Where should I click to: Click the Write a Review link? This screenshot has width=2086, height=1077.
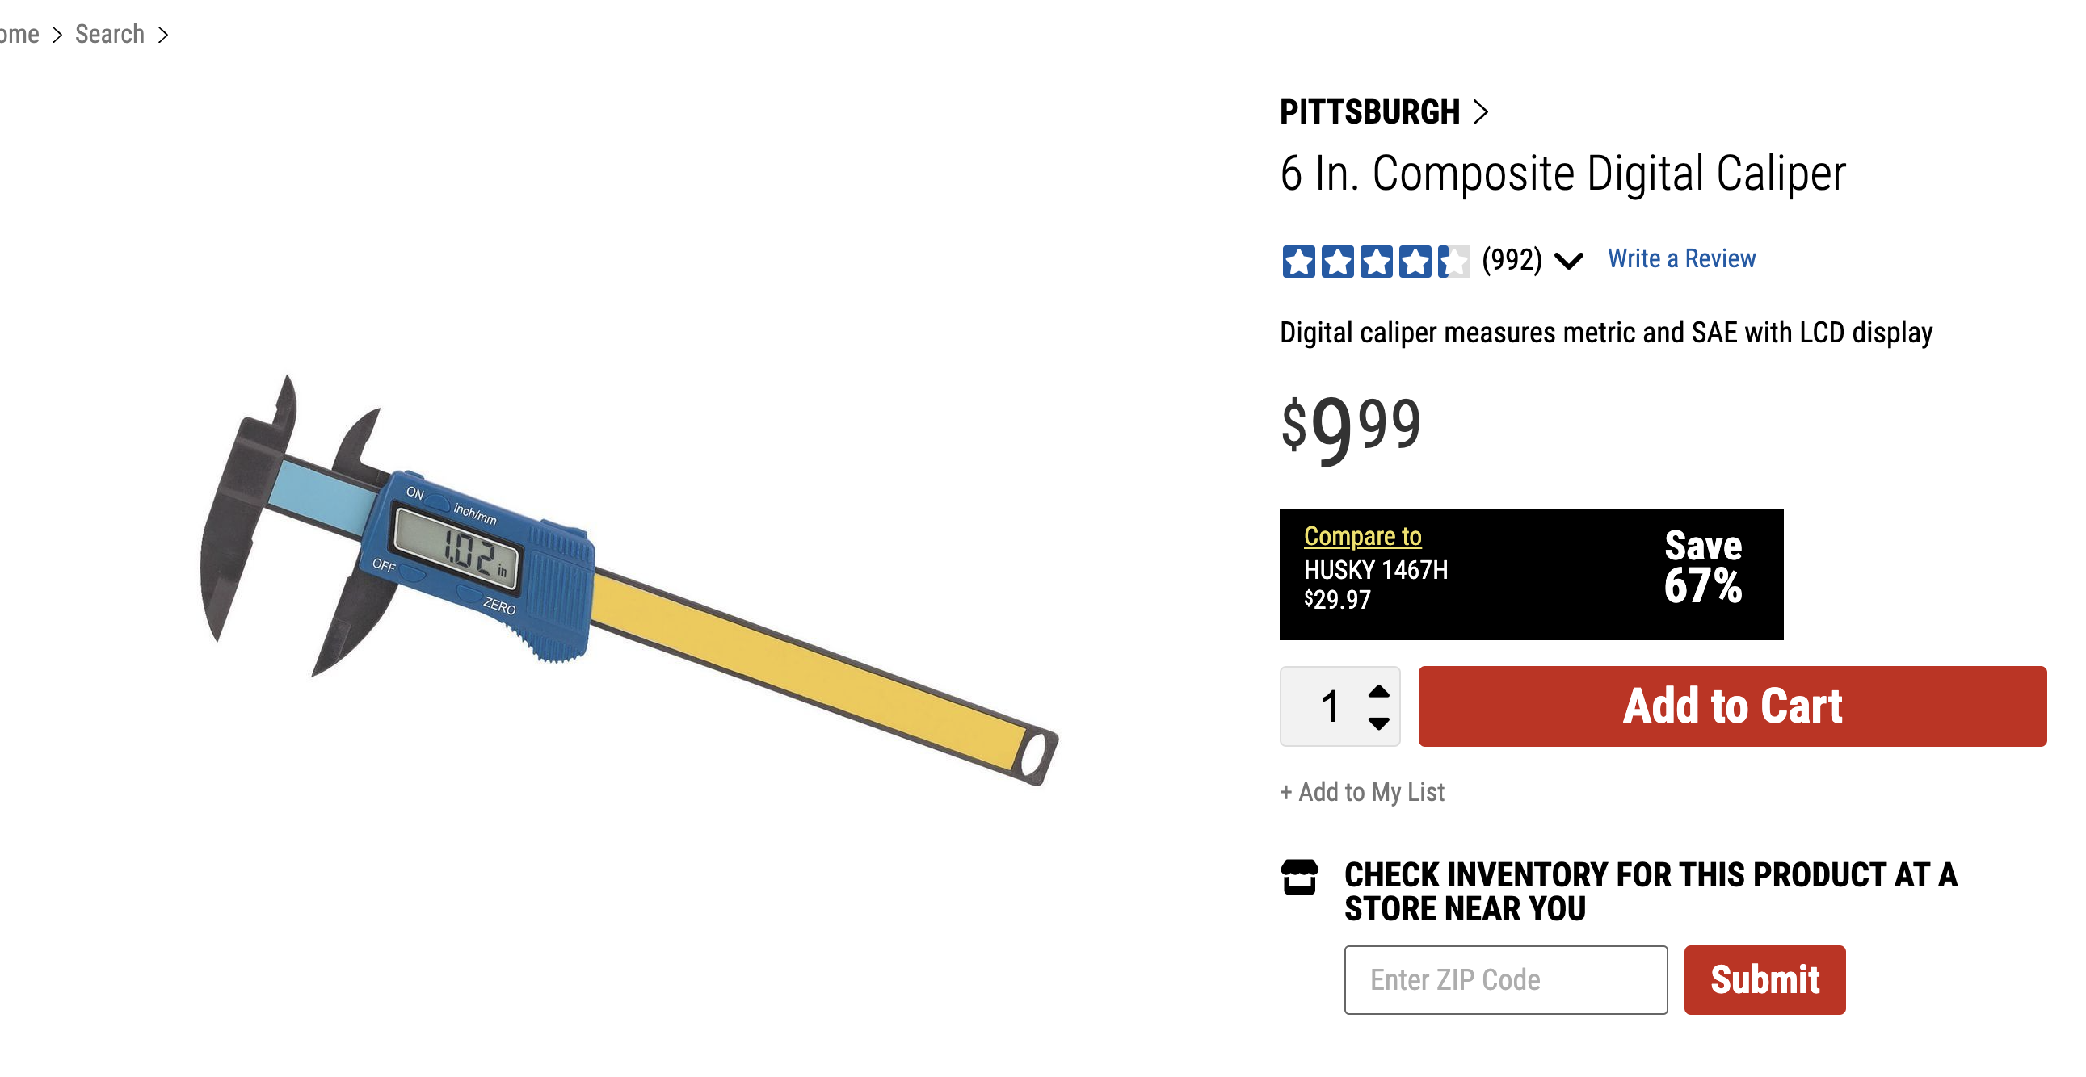tap(1681, 259)
